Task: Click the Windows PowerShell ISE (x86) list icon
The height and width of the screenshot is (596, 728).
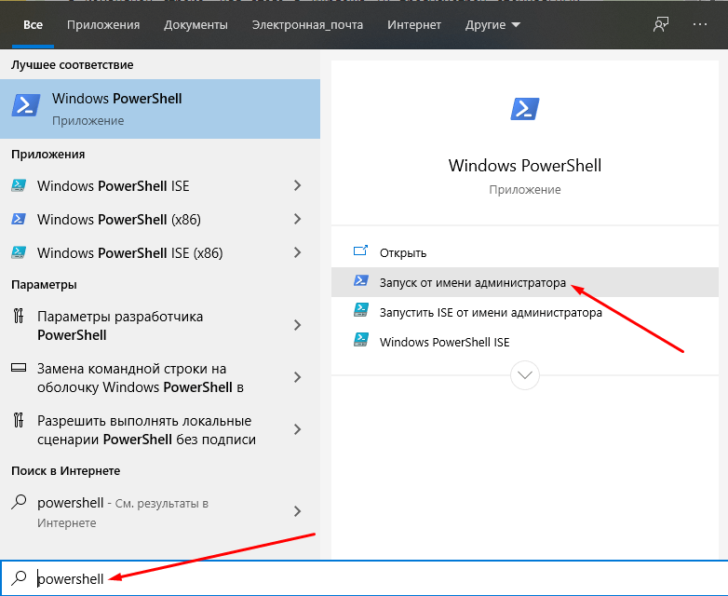Action: click(19, 252)
